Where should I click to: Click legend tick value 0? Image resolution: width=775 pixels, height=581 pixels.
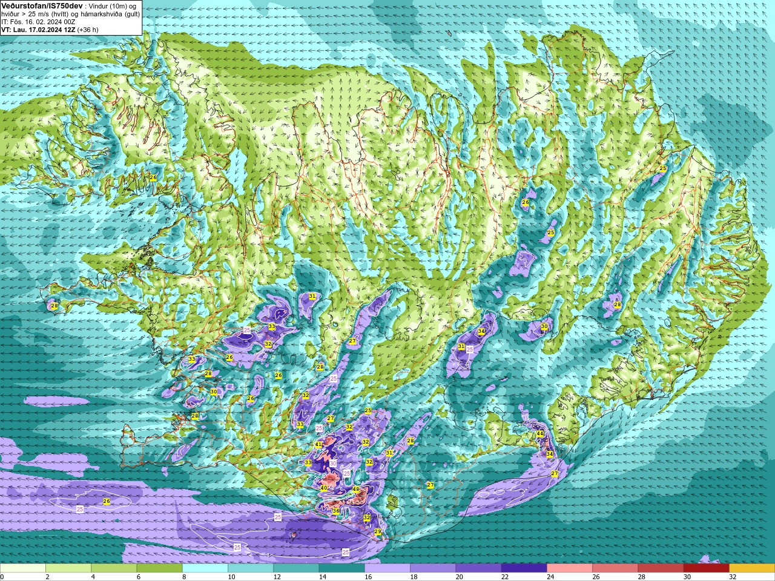coord(2,577)
